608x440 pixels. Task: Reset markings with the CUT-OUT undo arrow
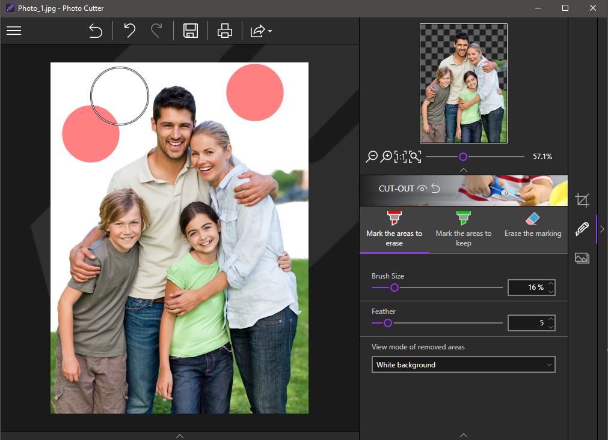coord(435,188)
